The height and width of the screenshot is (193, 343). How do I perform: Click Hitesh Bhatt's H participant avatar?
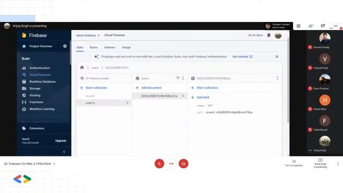tap(325, 100)
